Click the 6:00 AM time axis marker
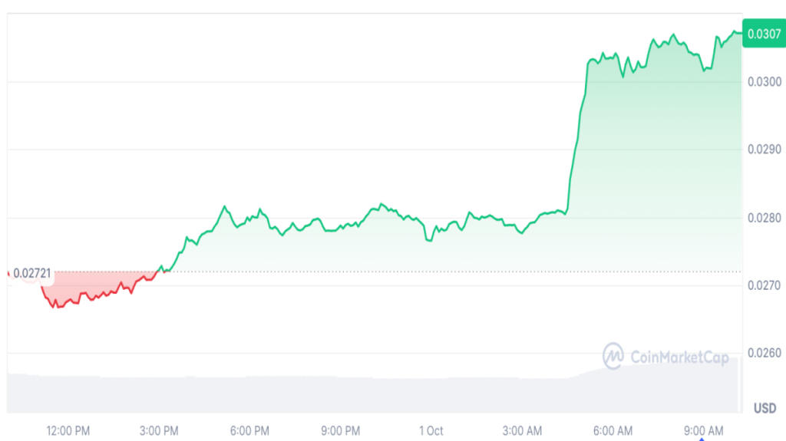The image size is (786, 441). 613,430
